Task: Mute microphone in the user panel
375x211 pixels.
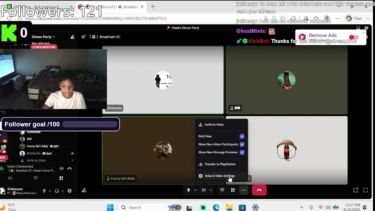Action: tap(44, 191)
